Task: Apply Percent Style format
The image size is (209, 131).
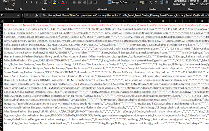Action: pos(151,2)
